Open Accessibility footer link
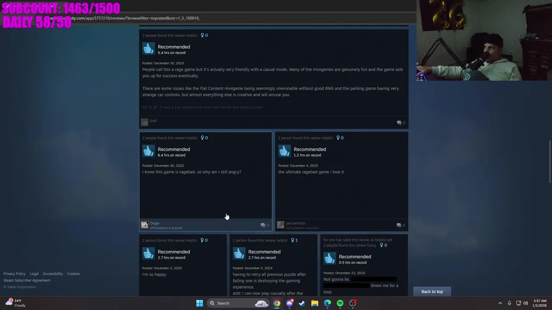 (x=53, y=274)
